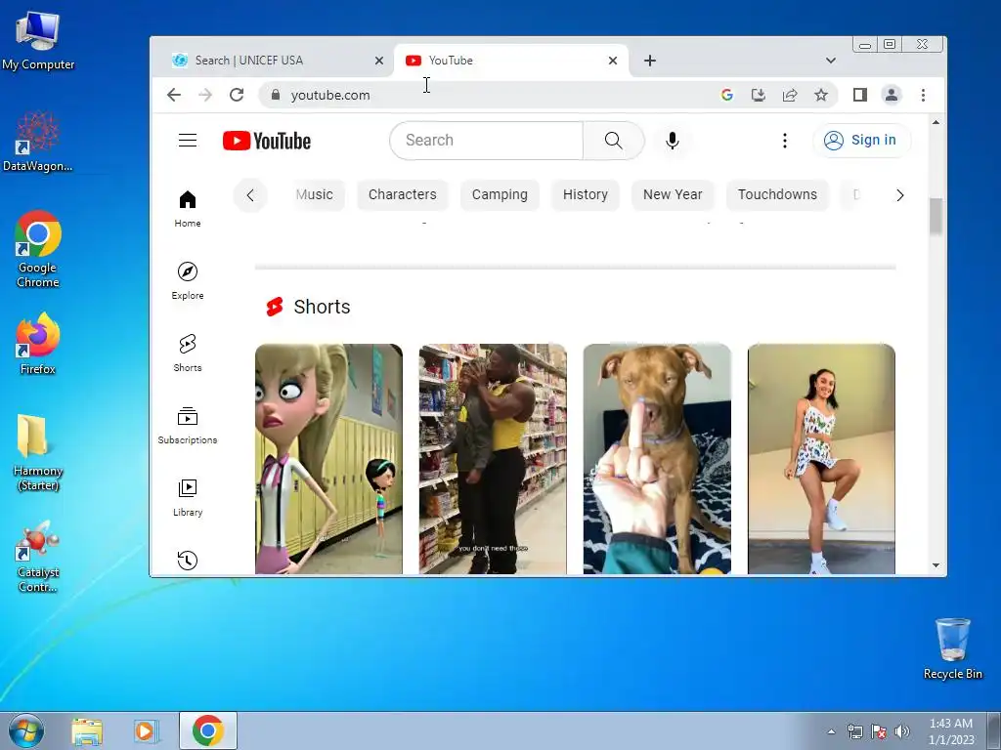Viewport: 1001px width, 750px height.
Task: Start voice search with microphone icon
Action: (673, 141)
